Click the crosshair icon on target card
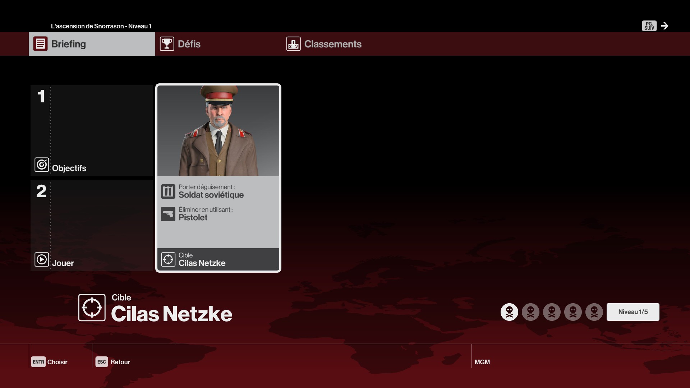The width and height of the screenshot is (690, 388). [x=168, y=259]
